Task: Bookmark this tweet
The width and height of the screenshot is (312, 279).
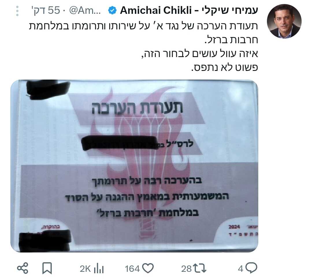Action: (x=47, y=268)
